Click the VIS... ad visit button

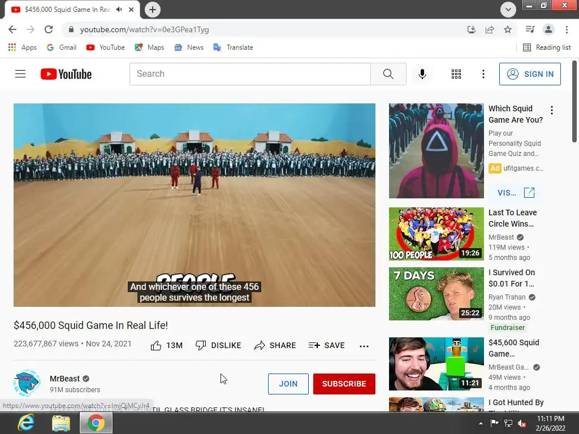click(x=516, y=193)
